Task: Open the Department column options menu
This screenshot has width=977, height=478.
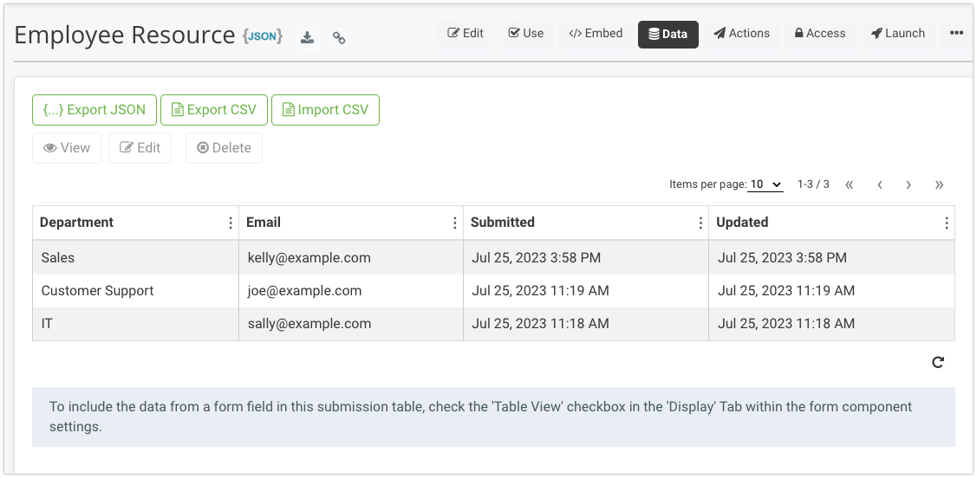Action: pyautogui.click(x=230, y=223)
